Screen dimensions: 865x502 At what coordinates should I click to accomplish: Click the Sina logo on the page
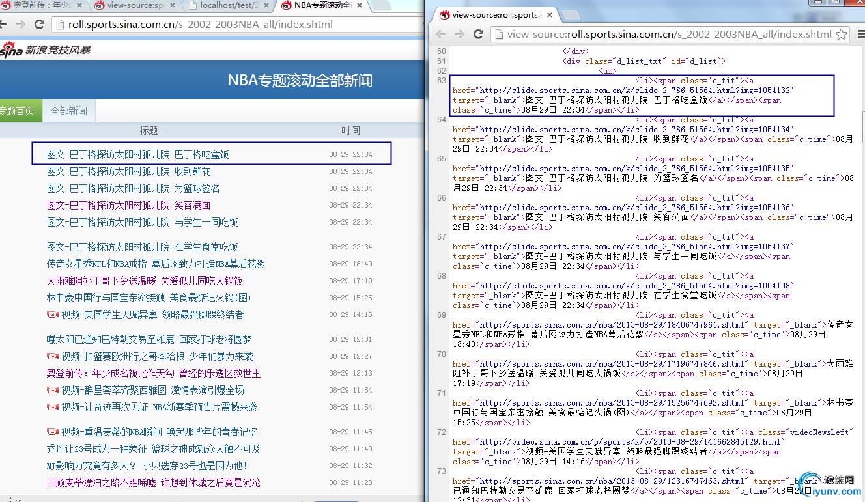[12, 49]
